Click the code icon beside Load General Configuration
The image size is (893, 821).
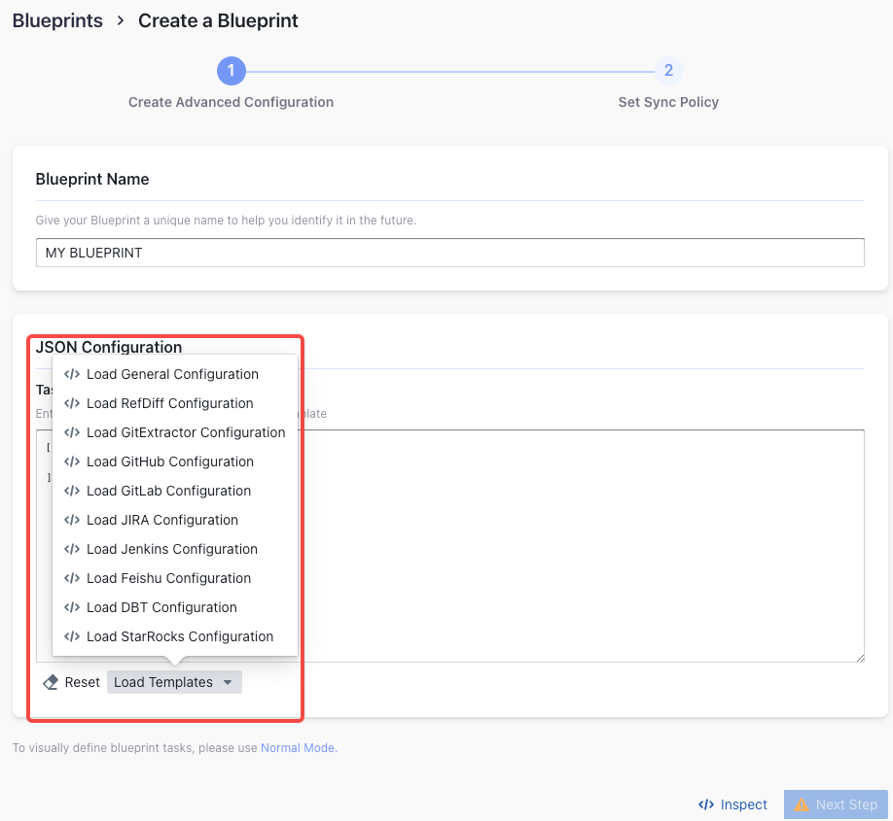(x=72, y=374)
